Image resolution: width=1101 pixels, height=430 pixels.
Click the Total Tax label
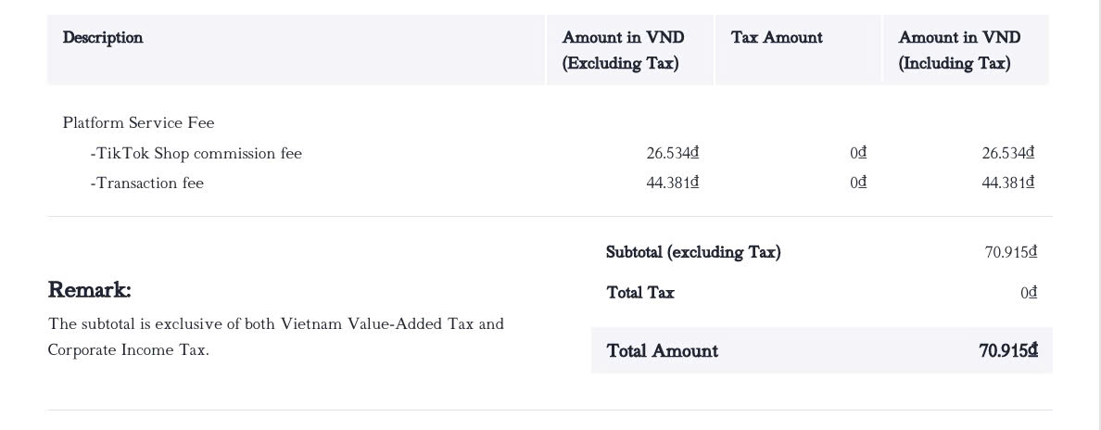click(640, 293)
